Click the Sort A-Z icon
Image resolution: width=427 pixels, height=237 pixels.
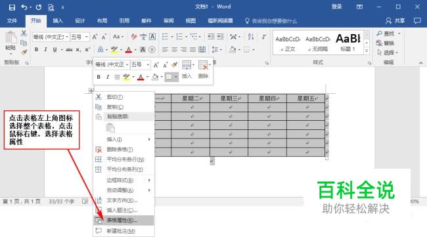click(251, 37)
